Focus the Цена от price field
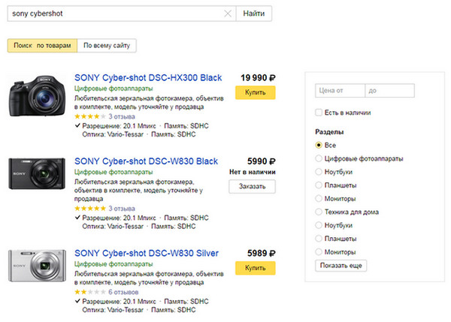Image resolution: width=451 pixels, height=322 pixels. [x=339, y=91]
